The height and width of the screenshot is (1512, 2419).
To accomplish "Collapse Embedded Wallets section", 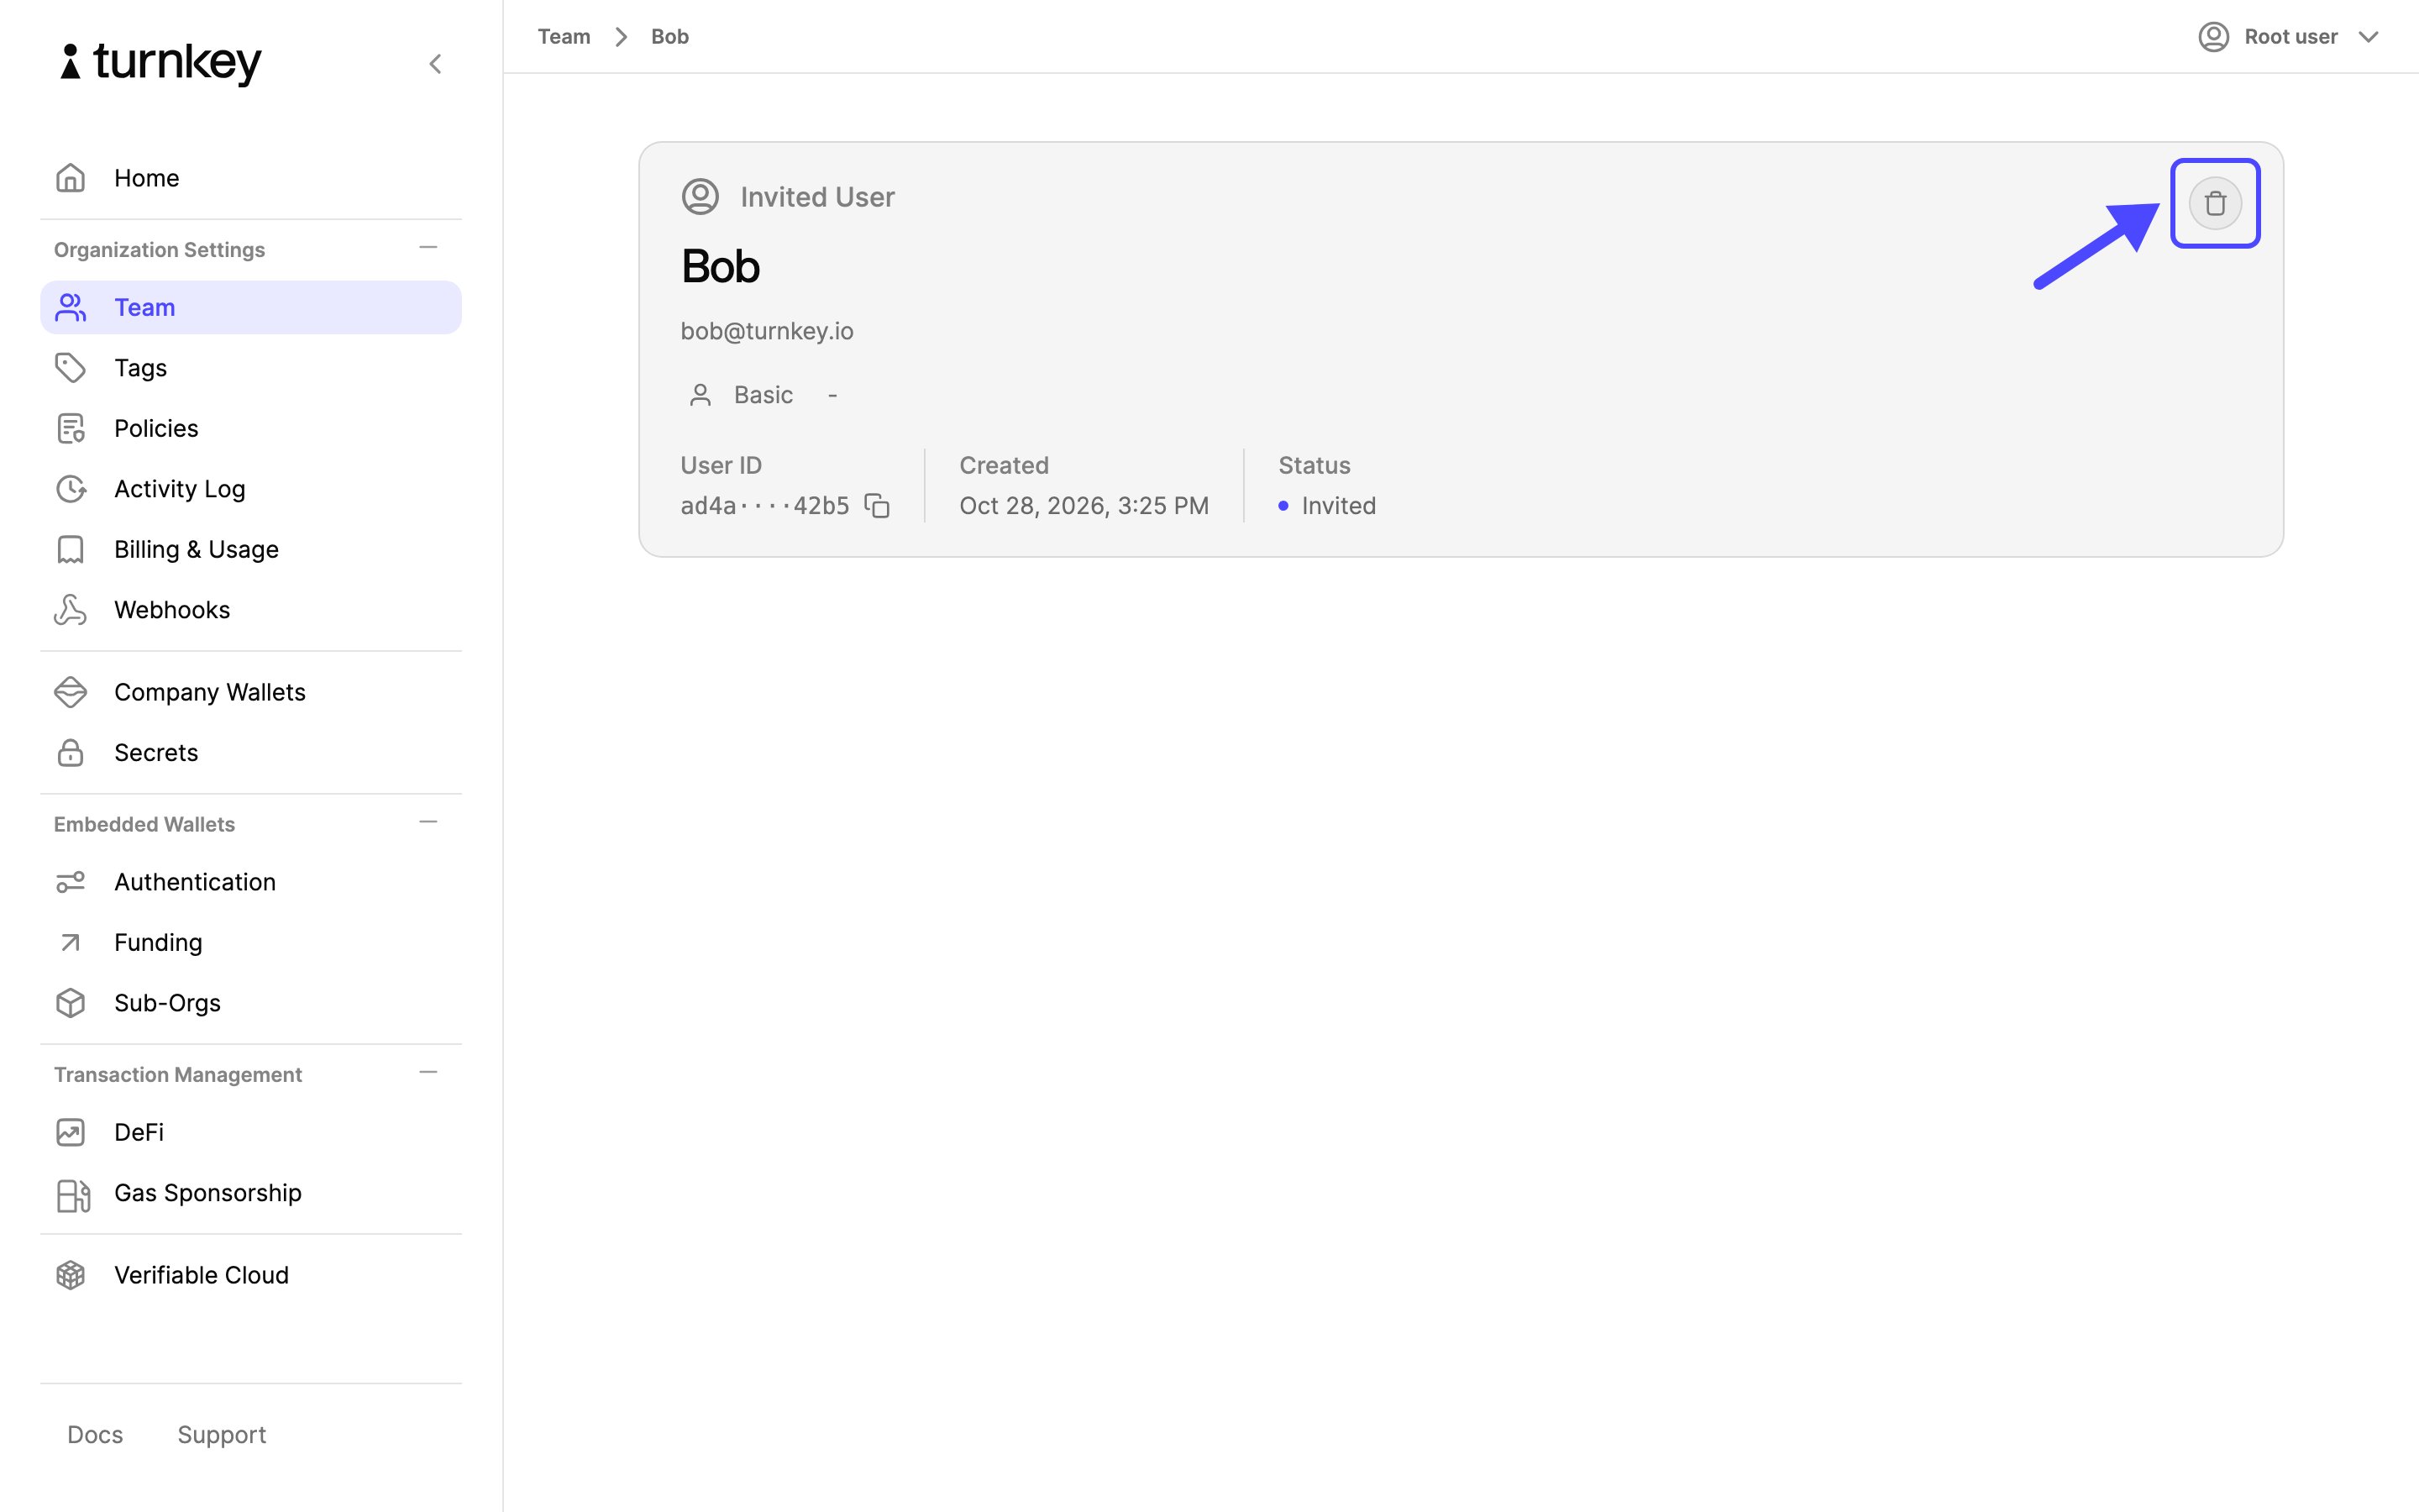I will (x=429, y=823).
